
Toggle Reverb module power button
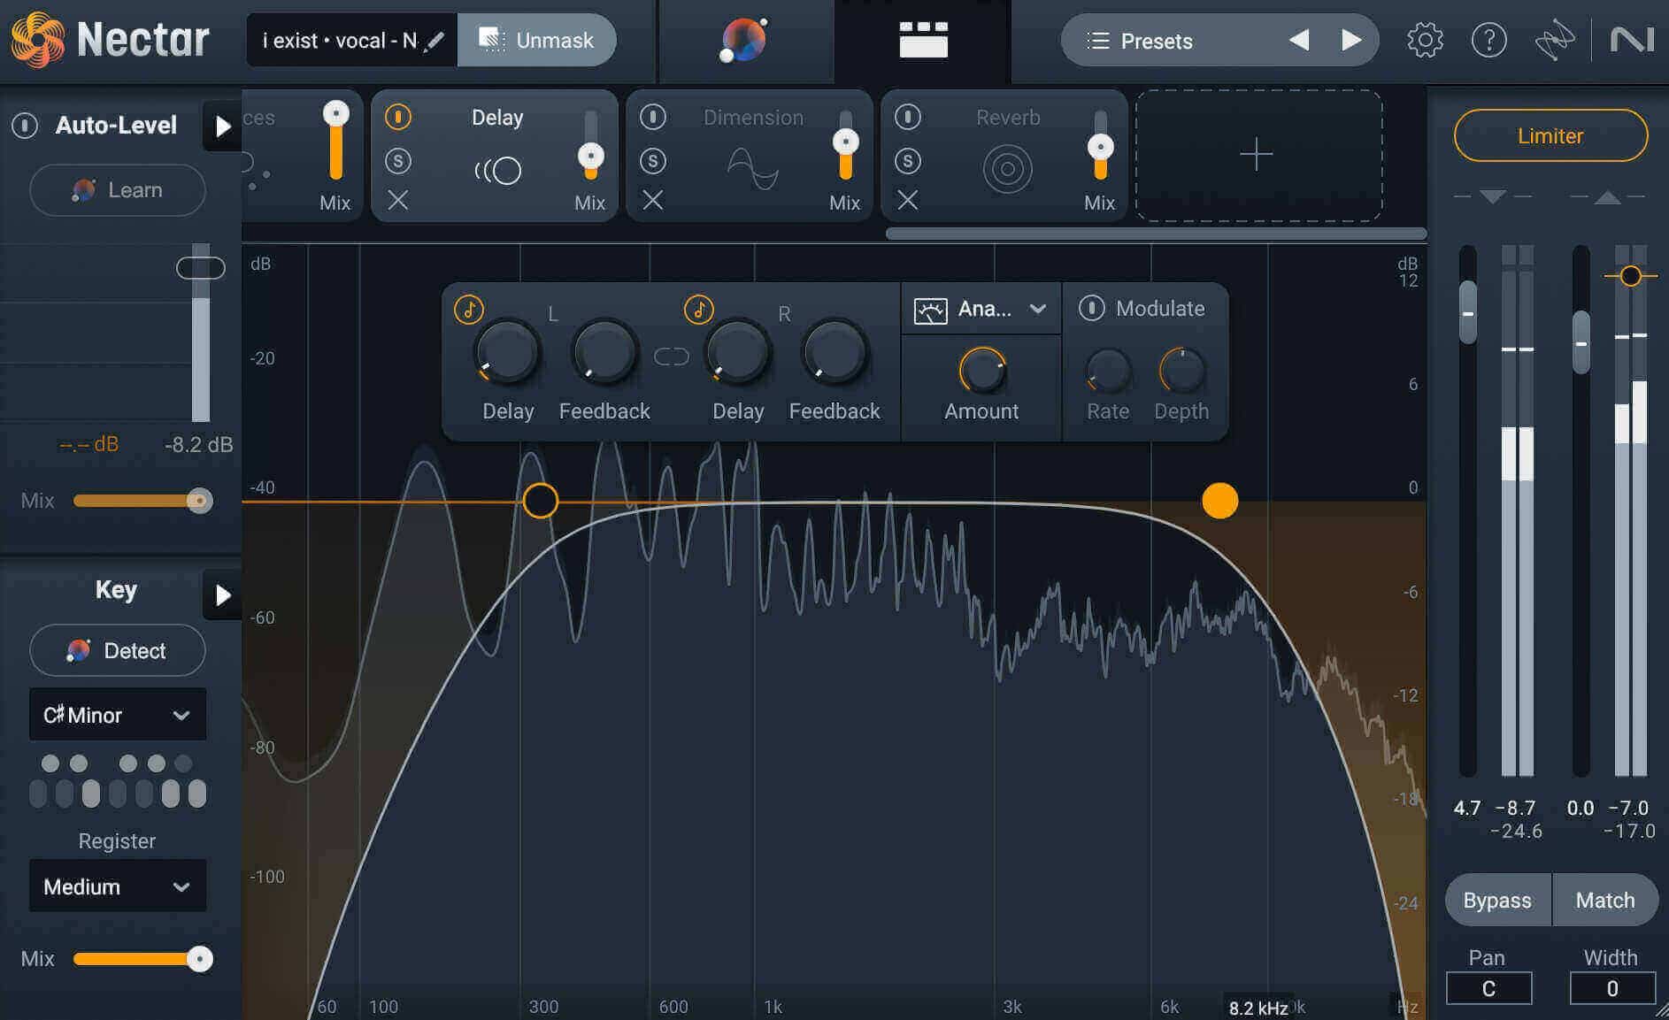907,117
